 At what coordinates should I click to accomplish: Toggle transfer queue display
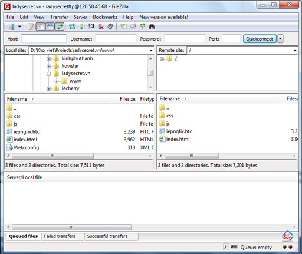point(60,27)
